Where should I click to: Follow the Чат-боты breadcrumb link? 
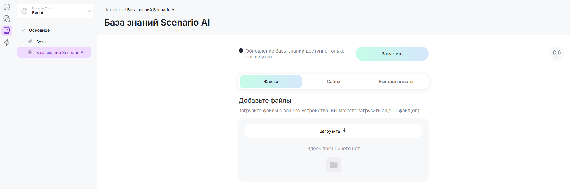(x=114, y=10)
